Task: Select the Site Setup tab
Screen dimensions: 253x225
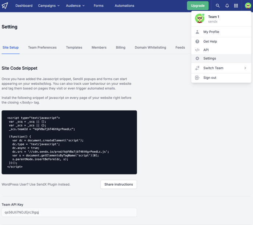Action: 11,48
